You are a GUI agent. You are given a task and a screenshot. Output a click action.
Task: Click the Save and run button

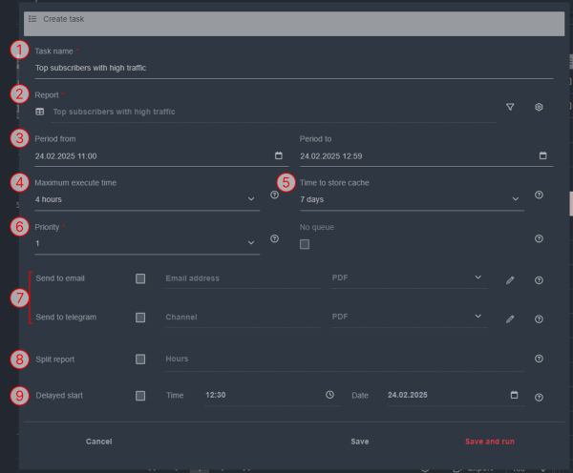[489, 442]
